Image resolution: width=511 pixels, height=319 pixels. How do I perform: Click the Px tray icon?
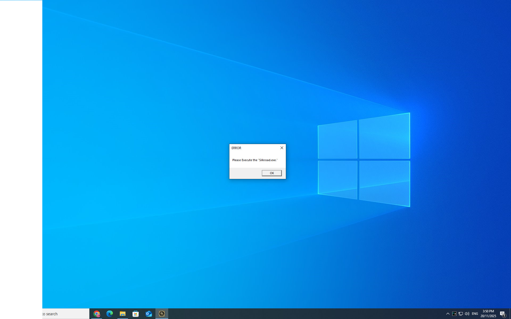[454, 314]
